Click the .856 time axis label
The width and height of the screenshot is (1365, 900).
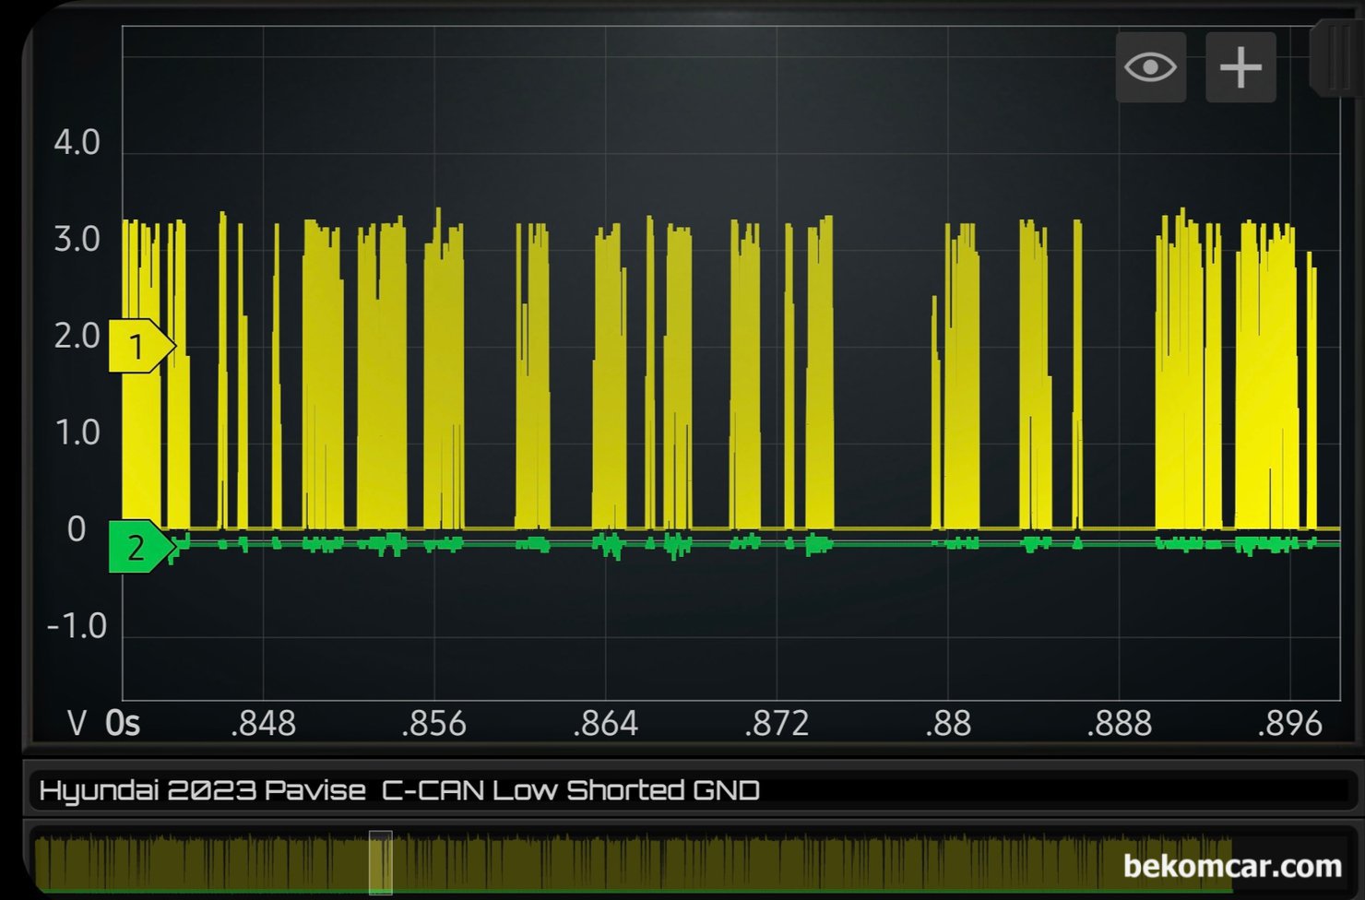(433, 724)
